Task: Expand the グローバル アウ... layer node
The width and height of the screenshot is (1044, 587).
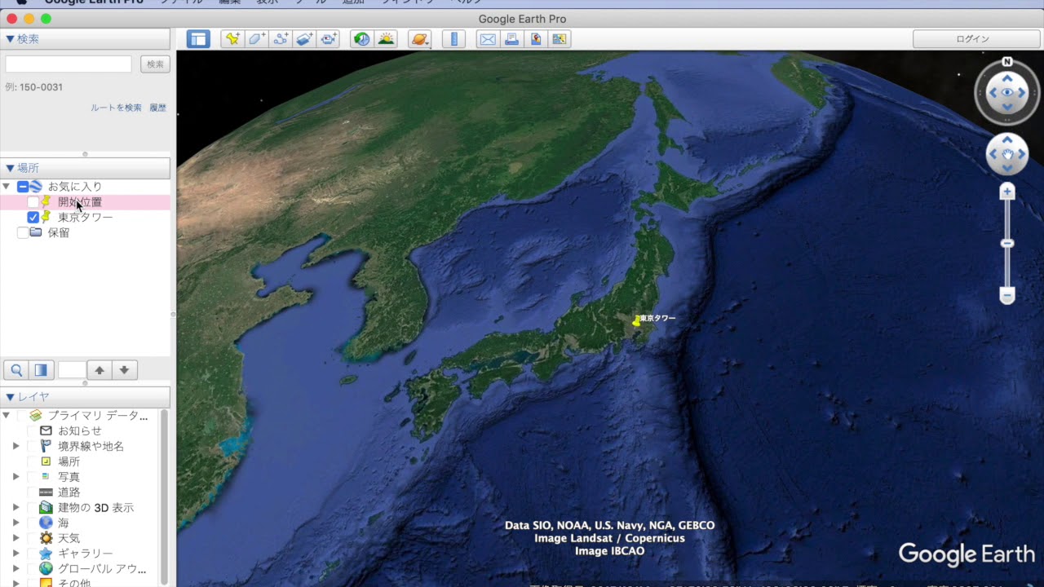Action: pyautogui.click(x=15, y=569)
